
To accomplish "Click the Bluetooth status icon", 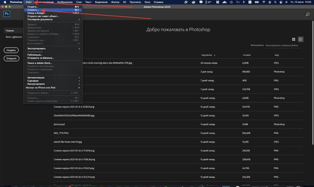I will click(x=244, y=2).
